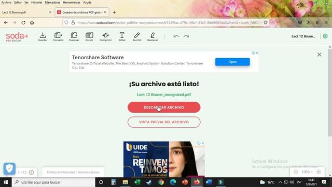Redo the action in Soda toolbar
Screen dimensions: 332x187
coord(186,36)
